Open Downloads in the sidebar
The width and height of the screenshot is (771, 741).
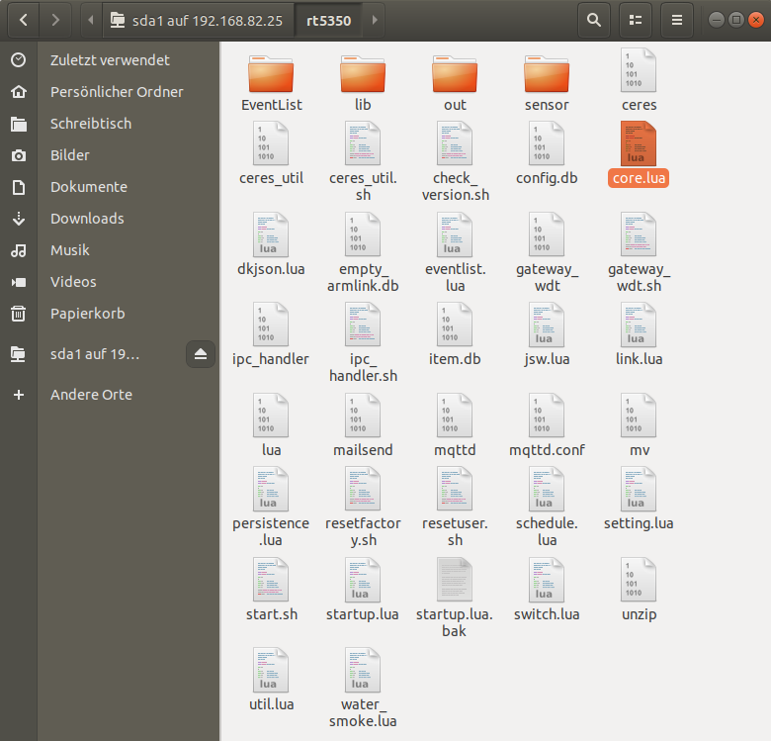pos(87,219)
